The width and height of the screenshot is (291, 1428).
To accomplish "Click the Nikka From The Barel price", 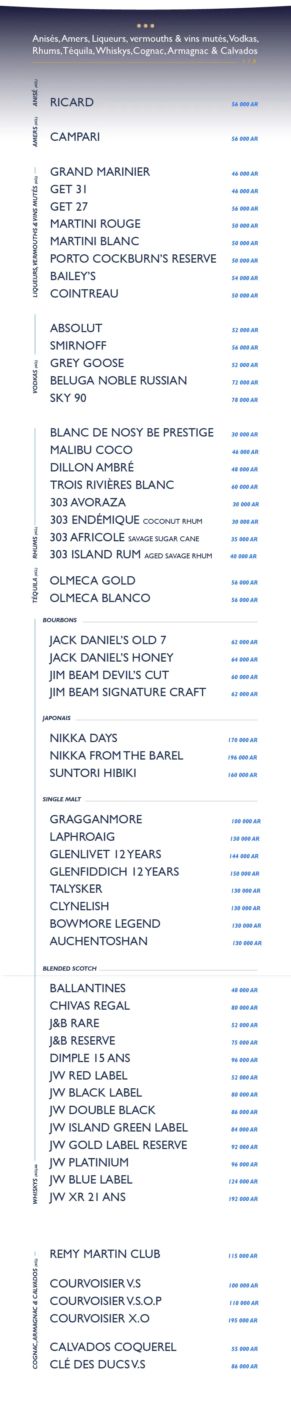I will 242,758.
